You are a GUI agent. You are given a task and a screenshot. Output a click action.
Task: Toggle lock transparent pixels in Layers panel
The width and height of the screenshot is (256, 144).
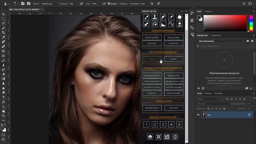tap(208, 108)
